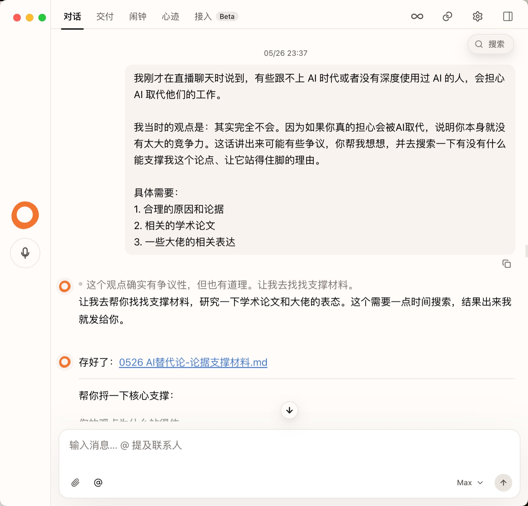
Task: Click the 05/26 23:37 timestamp
Action: click(286, 53)
